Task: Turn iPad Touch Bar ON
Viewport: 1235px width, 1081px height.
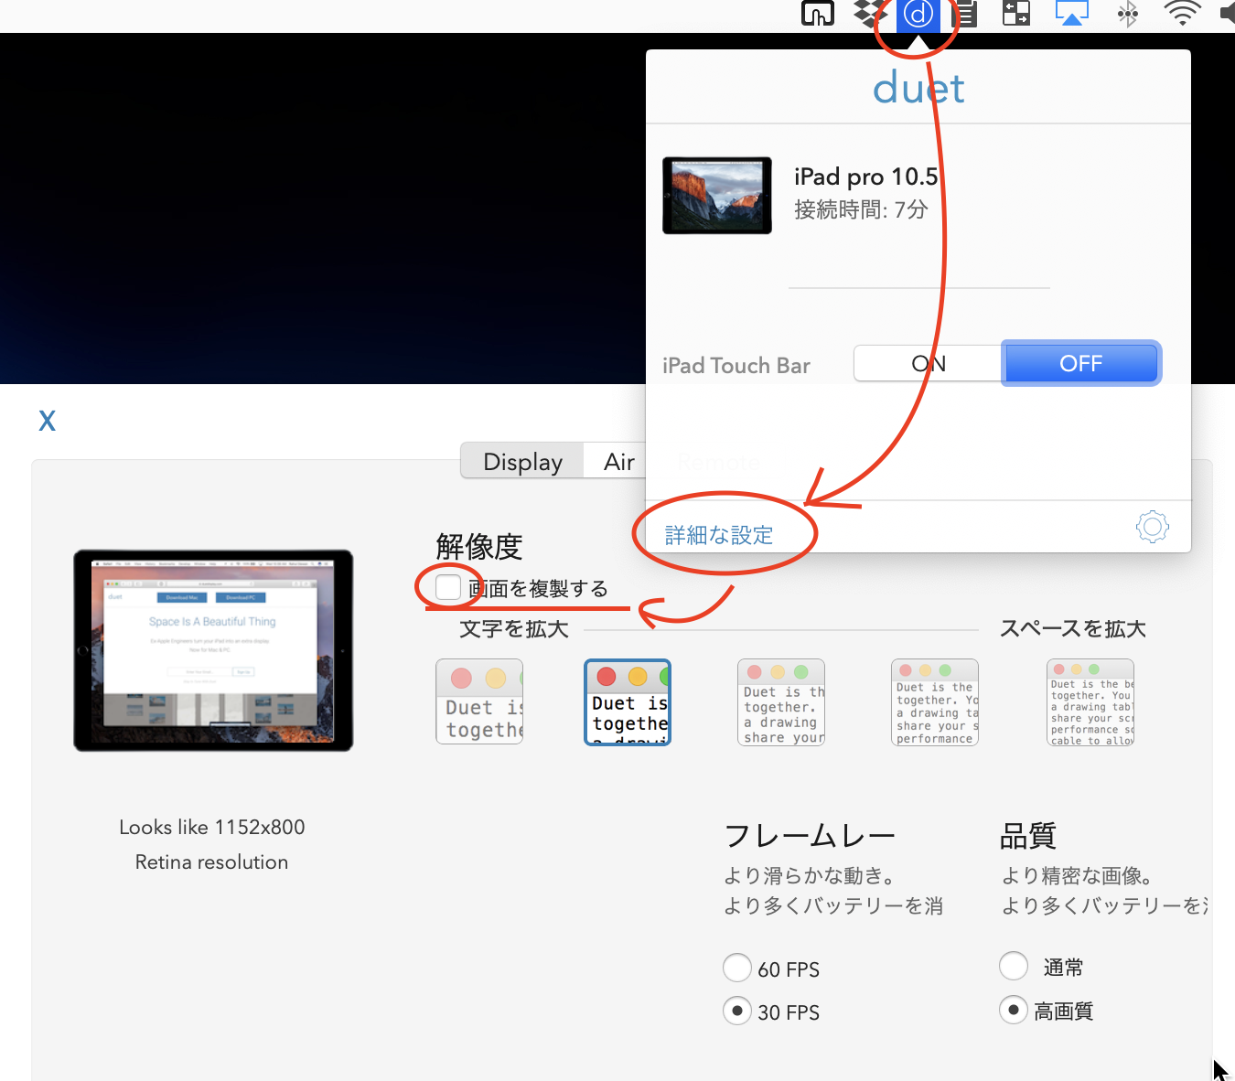Action: pos(928,364)
